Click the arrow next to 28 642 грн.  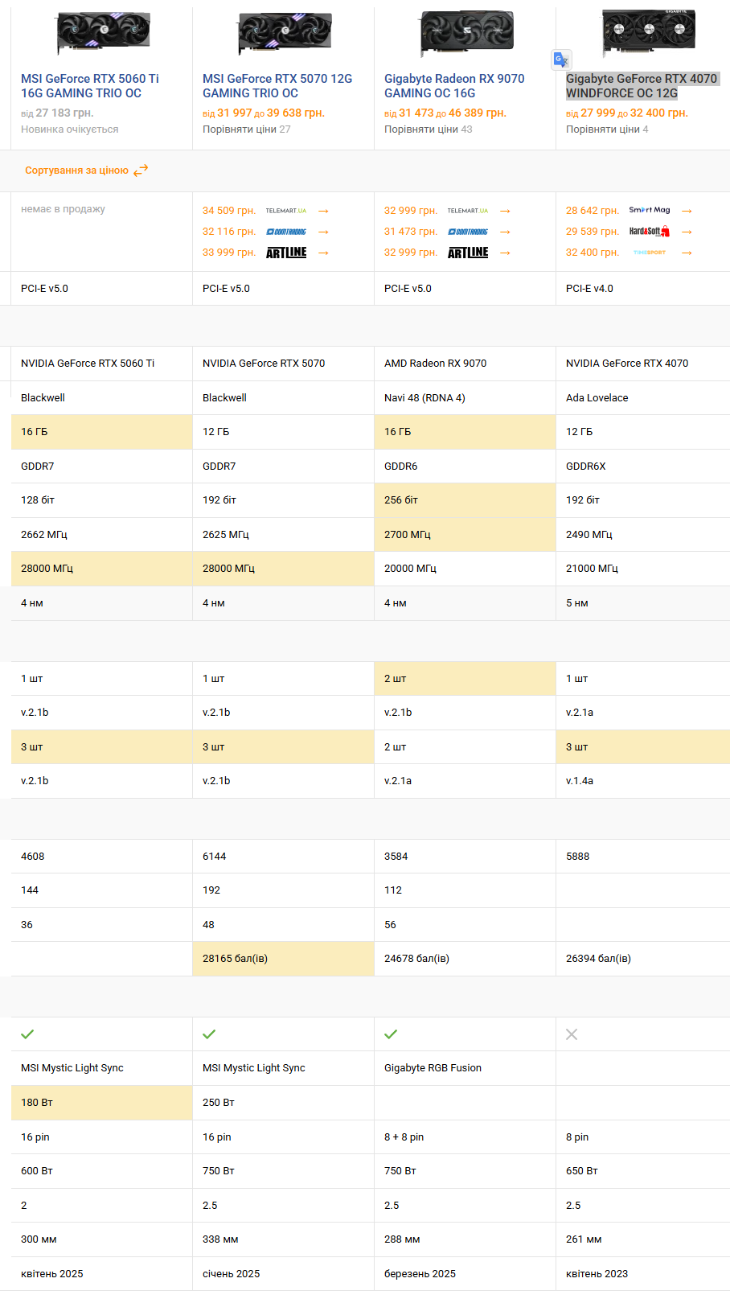coord(687,211)
